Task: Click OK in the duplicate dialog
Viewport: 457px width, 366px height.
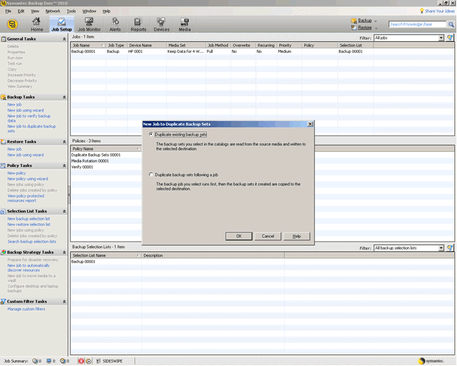Action: click(x=239, y=236)
